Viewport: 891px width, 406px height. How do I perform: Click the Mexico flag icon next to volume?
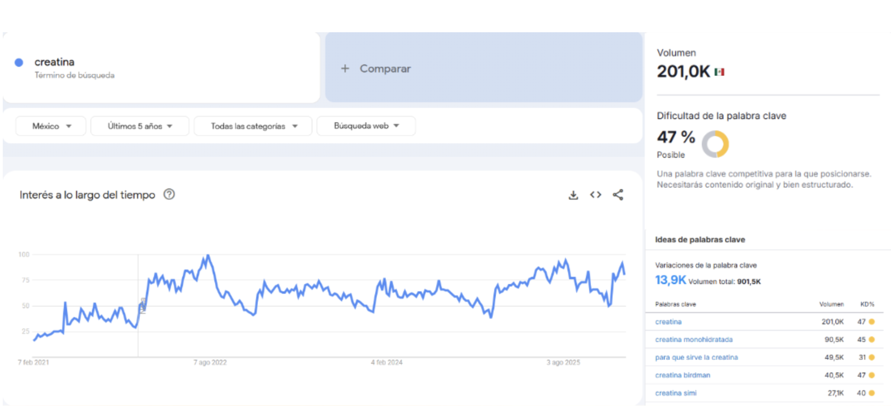tap(719, 72)
